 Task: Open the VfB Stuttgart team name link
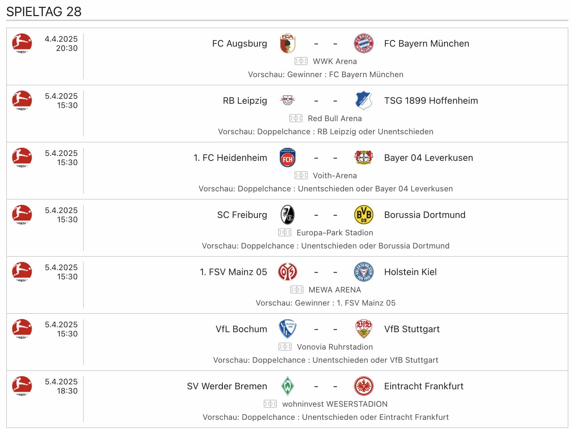412,329
